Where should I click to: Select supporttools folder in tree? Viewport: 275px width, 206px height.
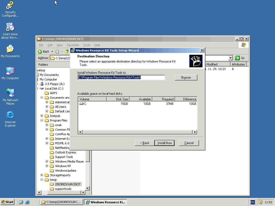63,189
